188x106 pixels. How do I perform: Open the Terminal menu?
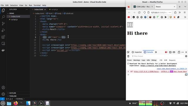click(x=37, y=5)
